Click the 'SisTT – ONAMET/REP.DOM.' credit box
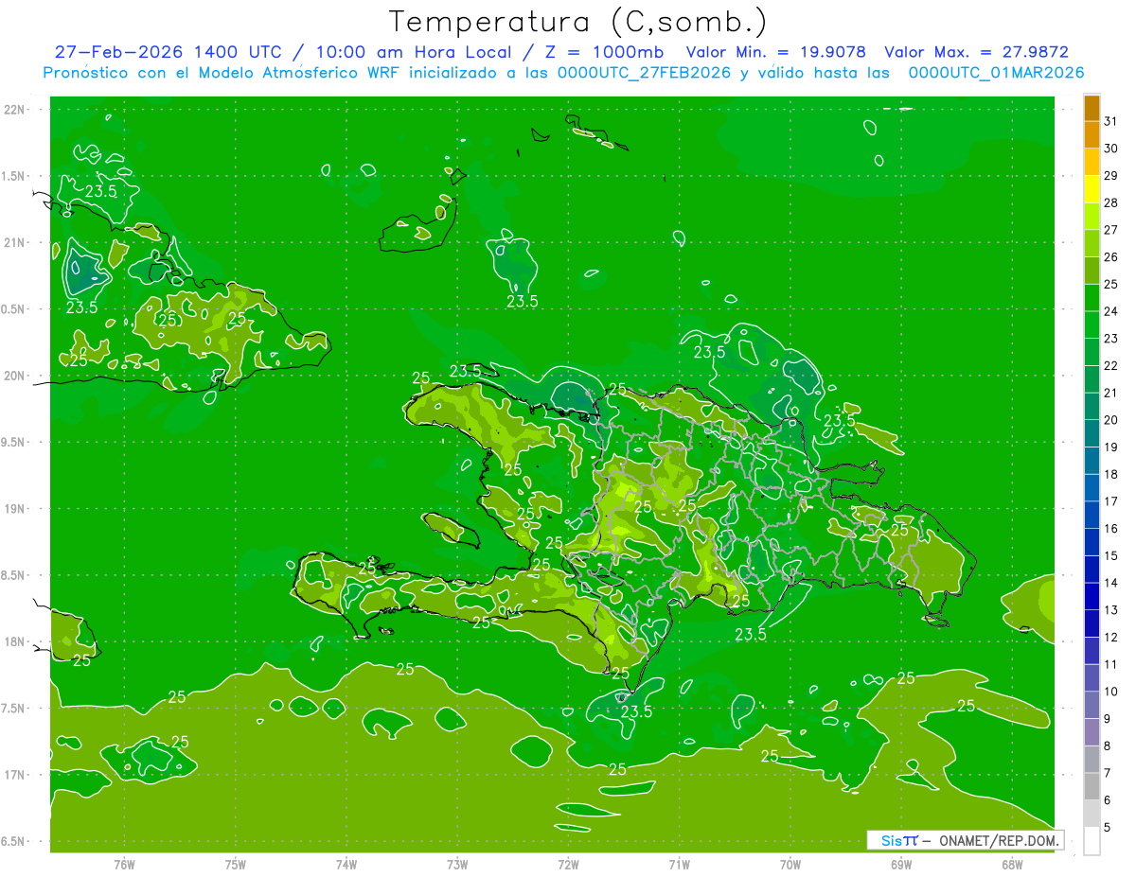Screen dimensions: 1136x877 coord(965,840)
